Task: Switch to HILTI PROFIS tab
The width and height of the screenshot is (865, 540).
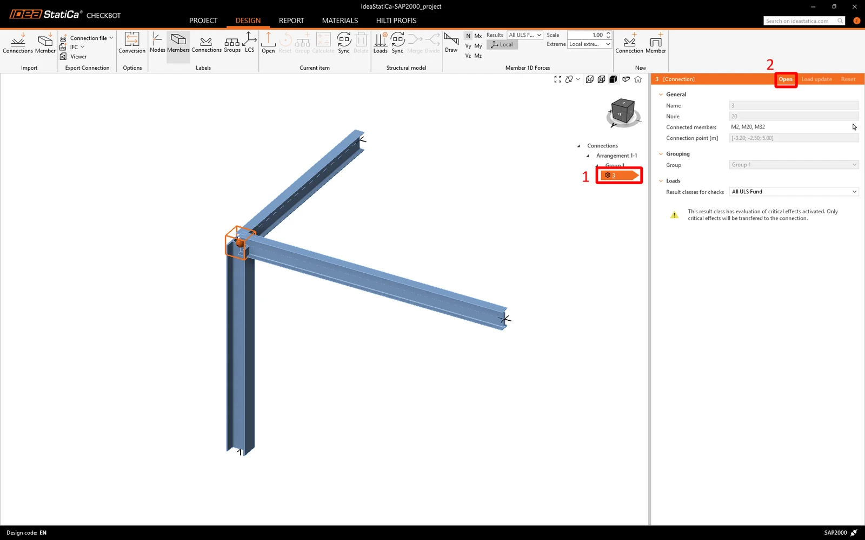Action: click(396, 21)
